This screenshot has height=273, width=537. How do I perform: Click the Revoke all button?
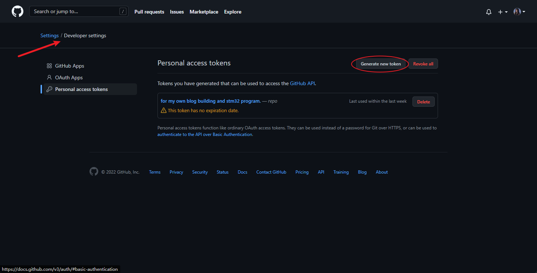(423, 64)
